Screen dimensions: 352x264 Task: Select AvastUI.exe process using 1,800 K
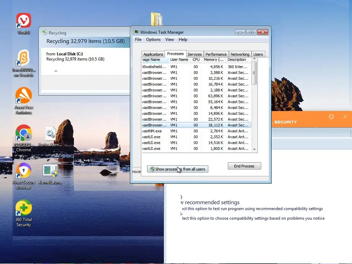[x=196, y=148]
